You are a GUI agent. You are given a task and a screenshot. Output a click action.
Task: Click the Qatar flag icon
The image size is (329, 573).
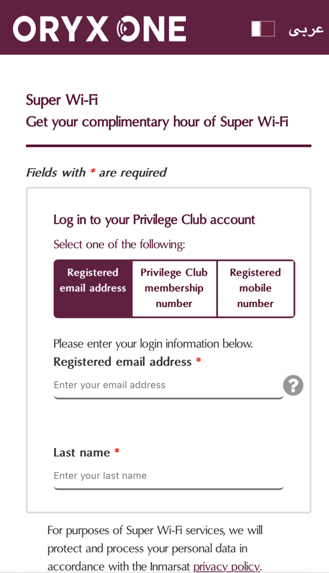pyautogui.click(x=263, y=29)
